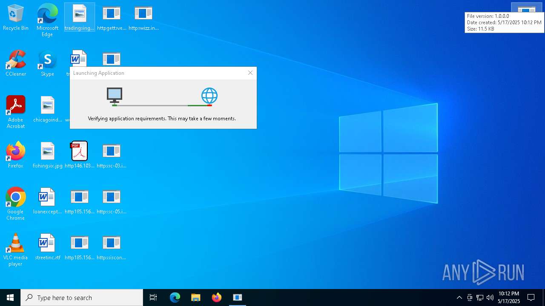Select the httpssc-03.i... application file icon
The width and height of the screenshot is (545, 306).
112,155
